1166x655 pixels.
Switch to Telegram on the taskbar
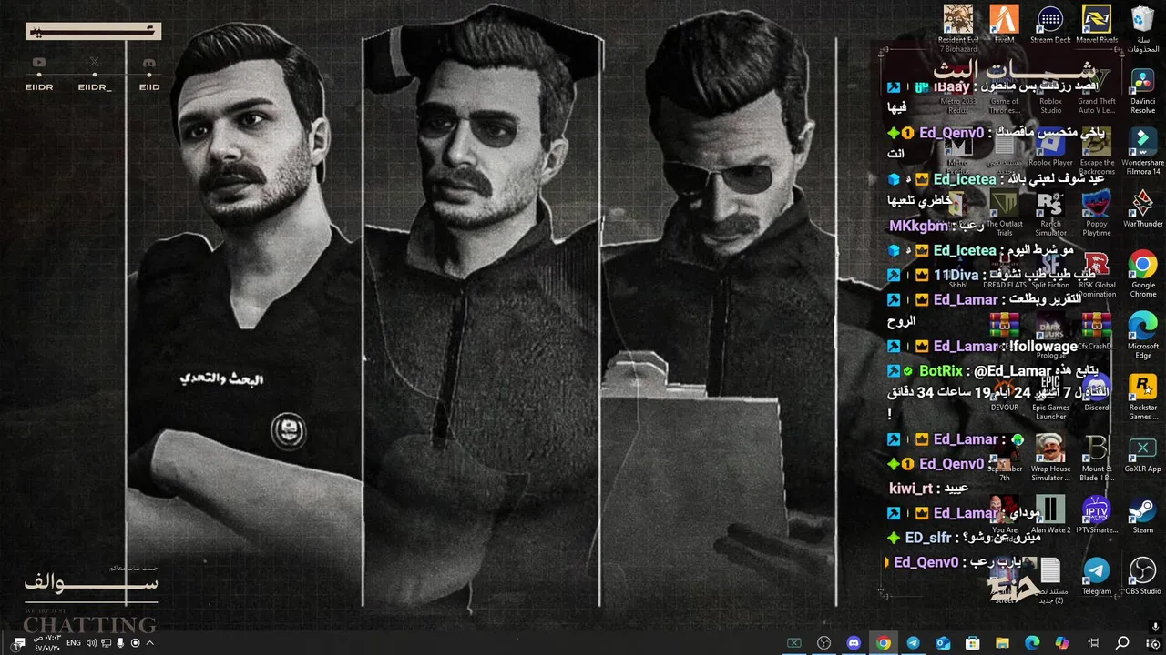pos(913,642)
